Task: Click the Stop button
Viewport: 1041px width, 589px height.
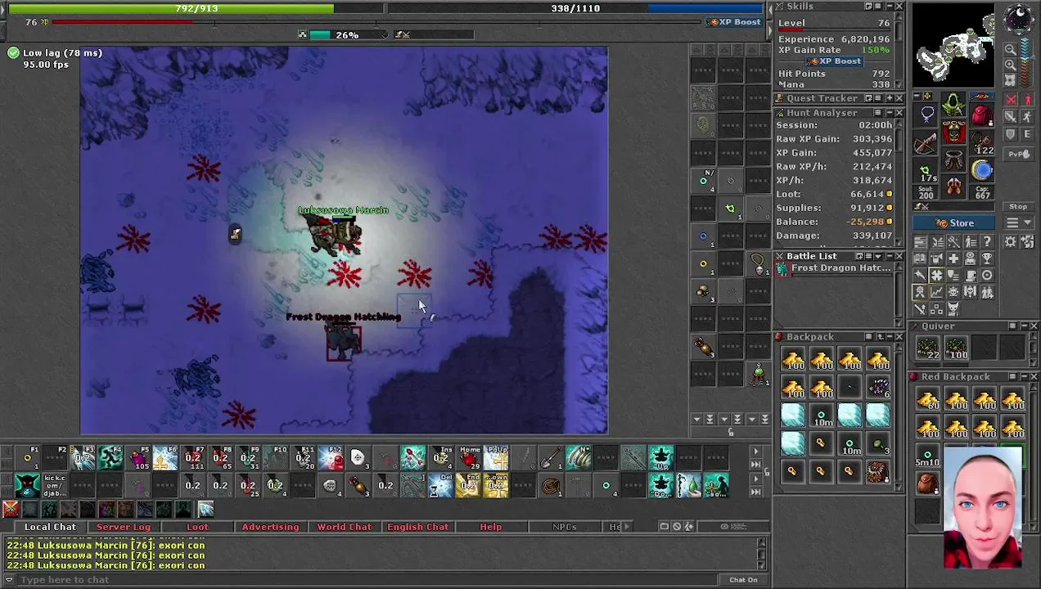Action: 1018,206
